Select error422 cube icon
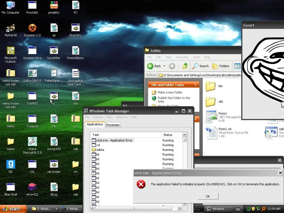 (x=32, y=189)
